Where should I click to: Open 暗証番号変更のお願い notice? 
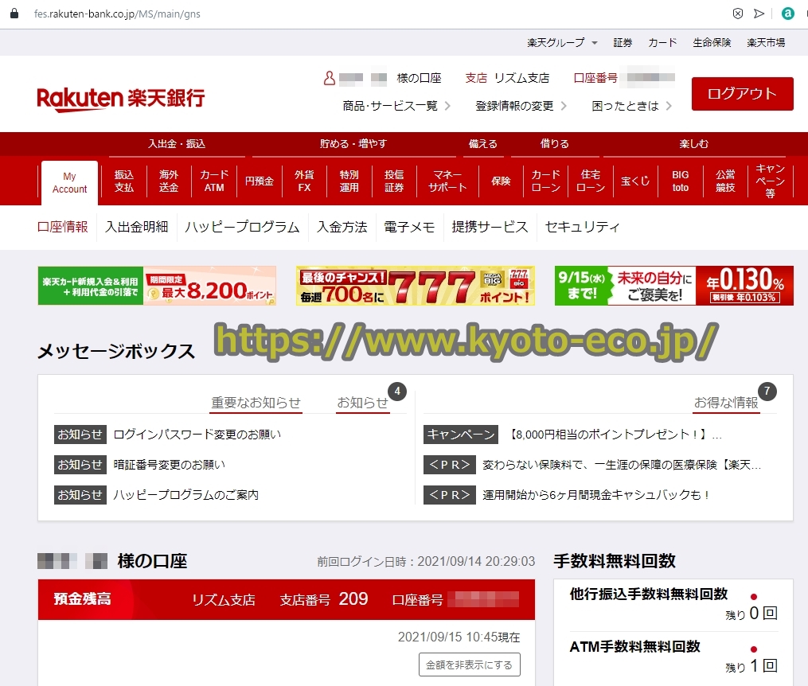(x=170, y=465)
